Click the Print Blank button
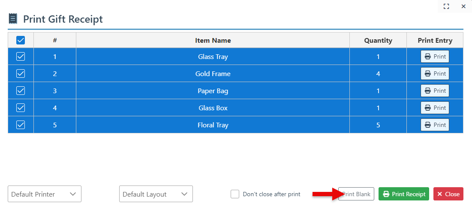This screenshot has height=209, width=472. click(x=357, y=194)
